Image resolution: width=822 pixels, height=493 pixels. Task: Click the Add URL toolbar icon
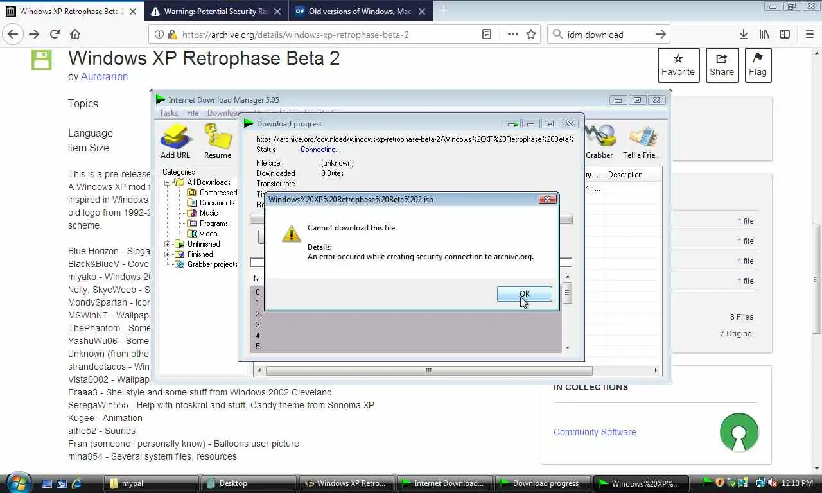(175, 141)
